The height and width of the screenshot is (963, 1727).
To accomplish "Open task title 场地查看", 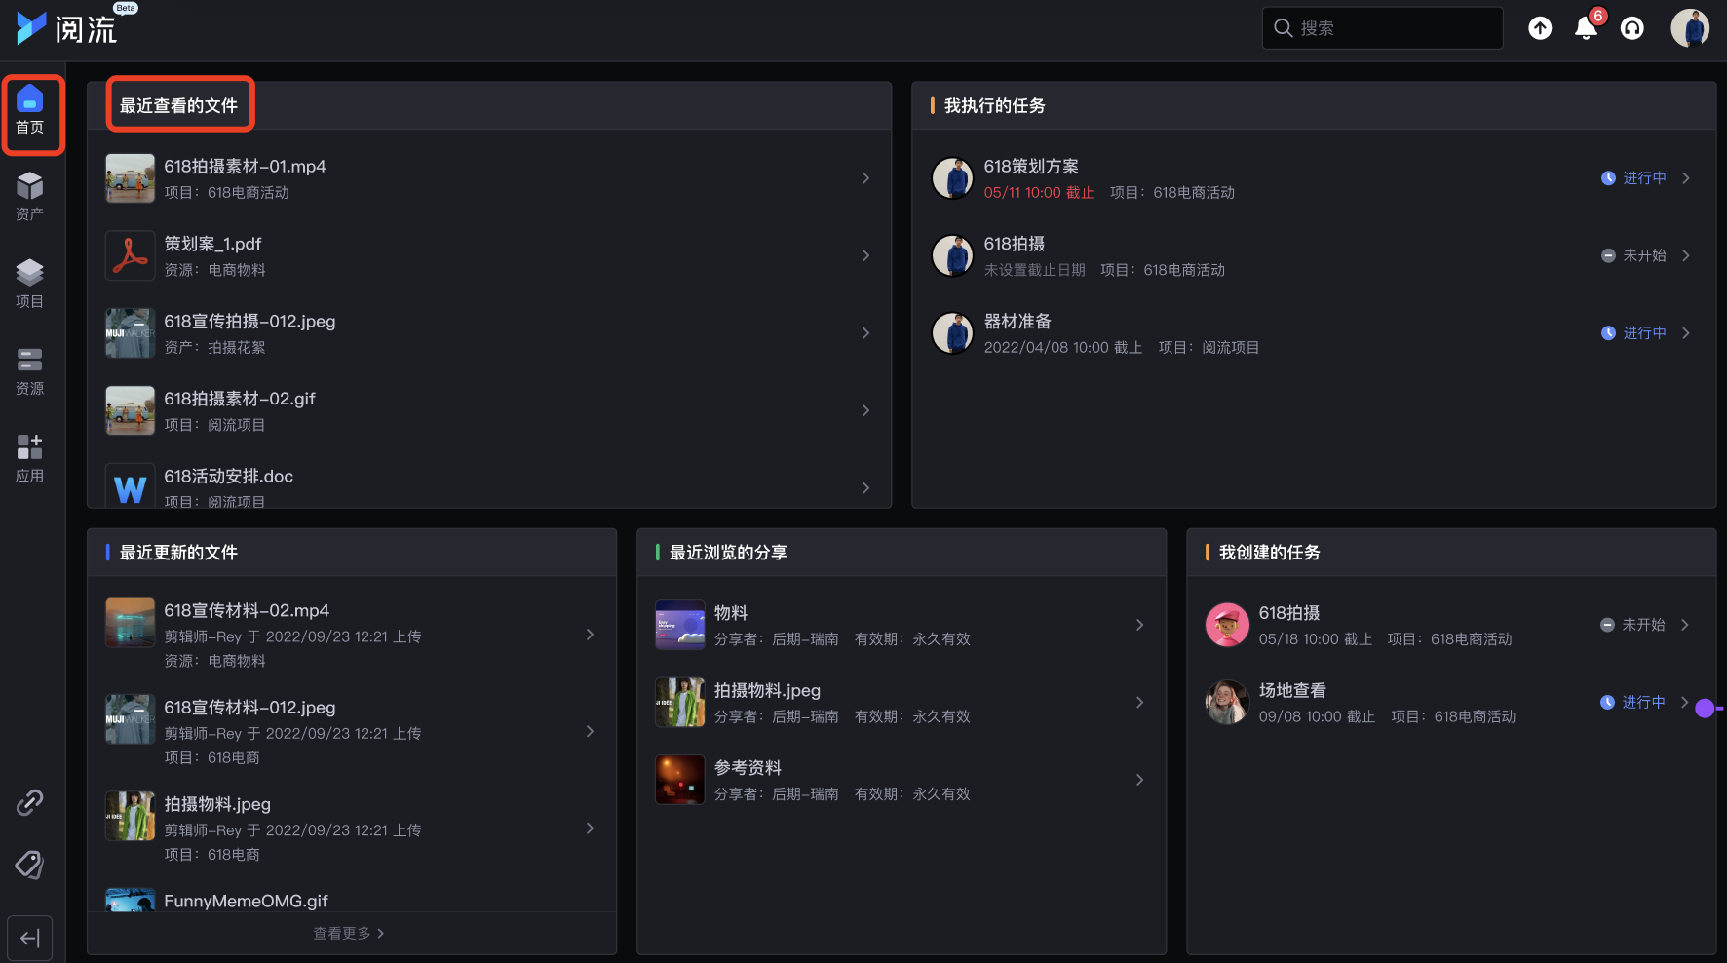I will coord(1292,690).
